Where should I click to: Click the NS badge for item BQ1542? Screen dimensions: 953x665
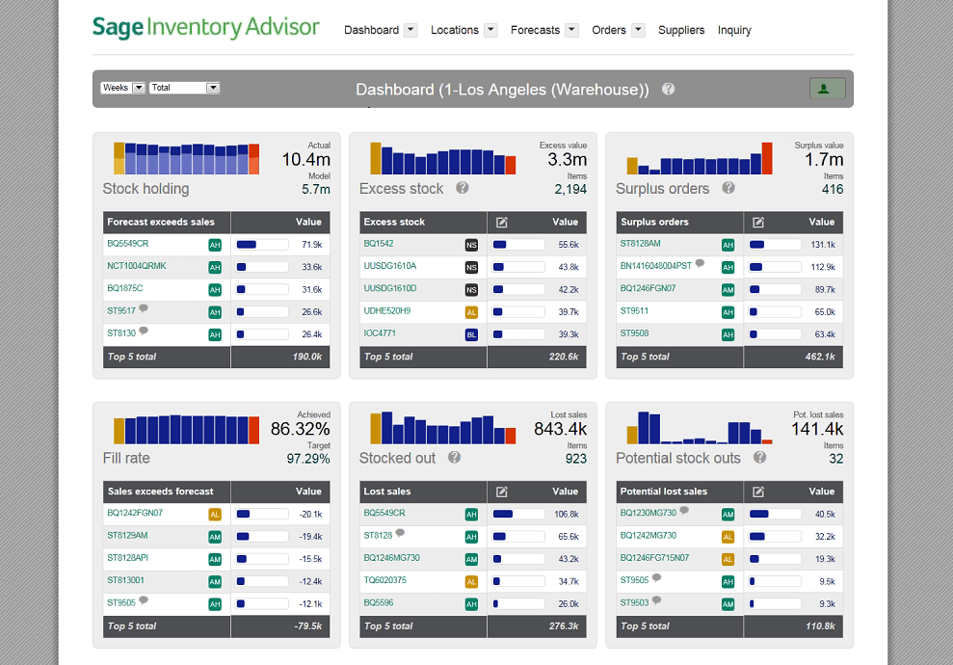(x=471, y=245)
